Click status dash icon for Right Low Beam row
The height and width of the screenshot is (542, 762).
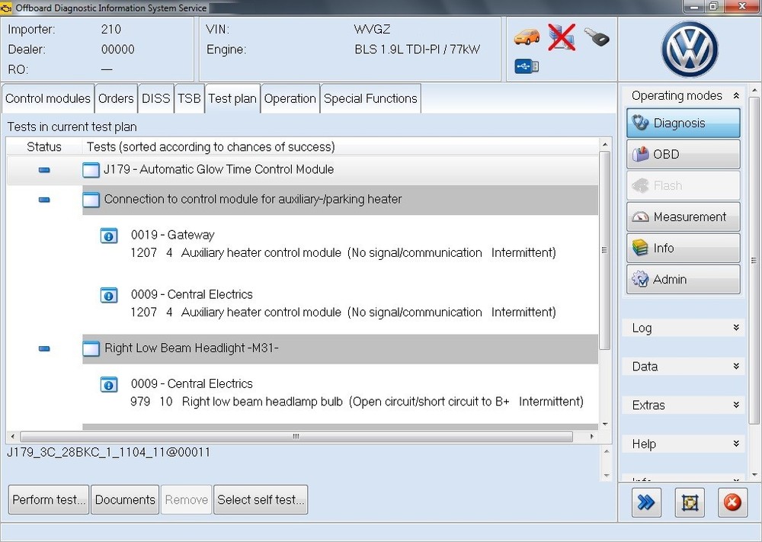[44, 348]
